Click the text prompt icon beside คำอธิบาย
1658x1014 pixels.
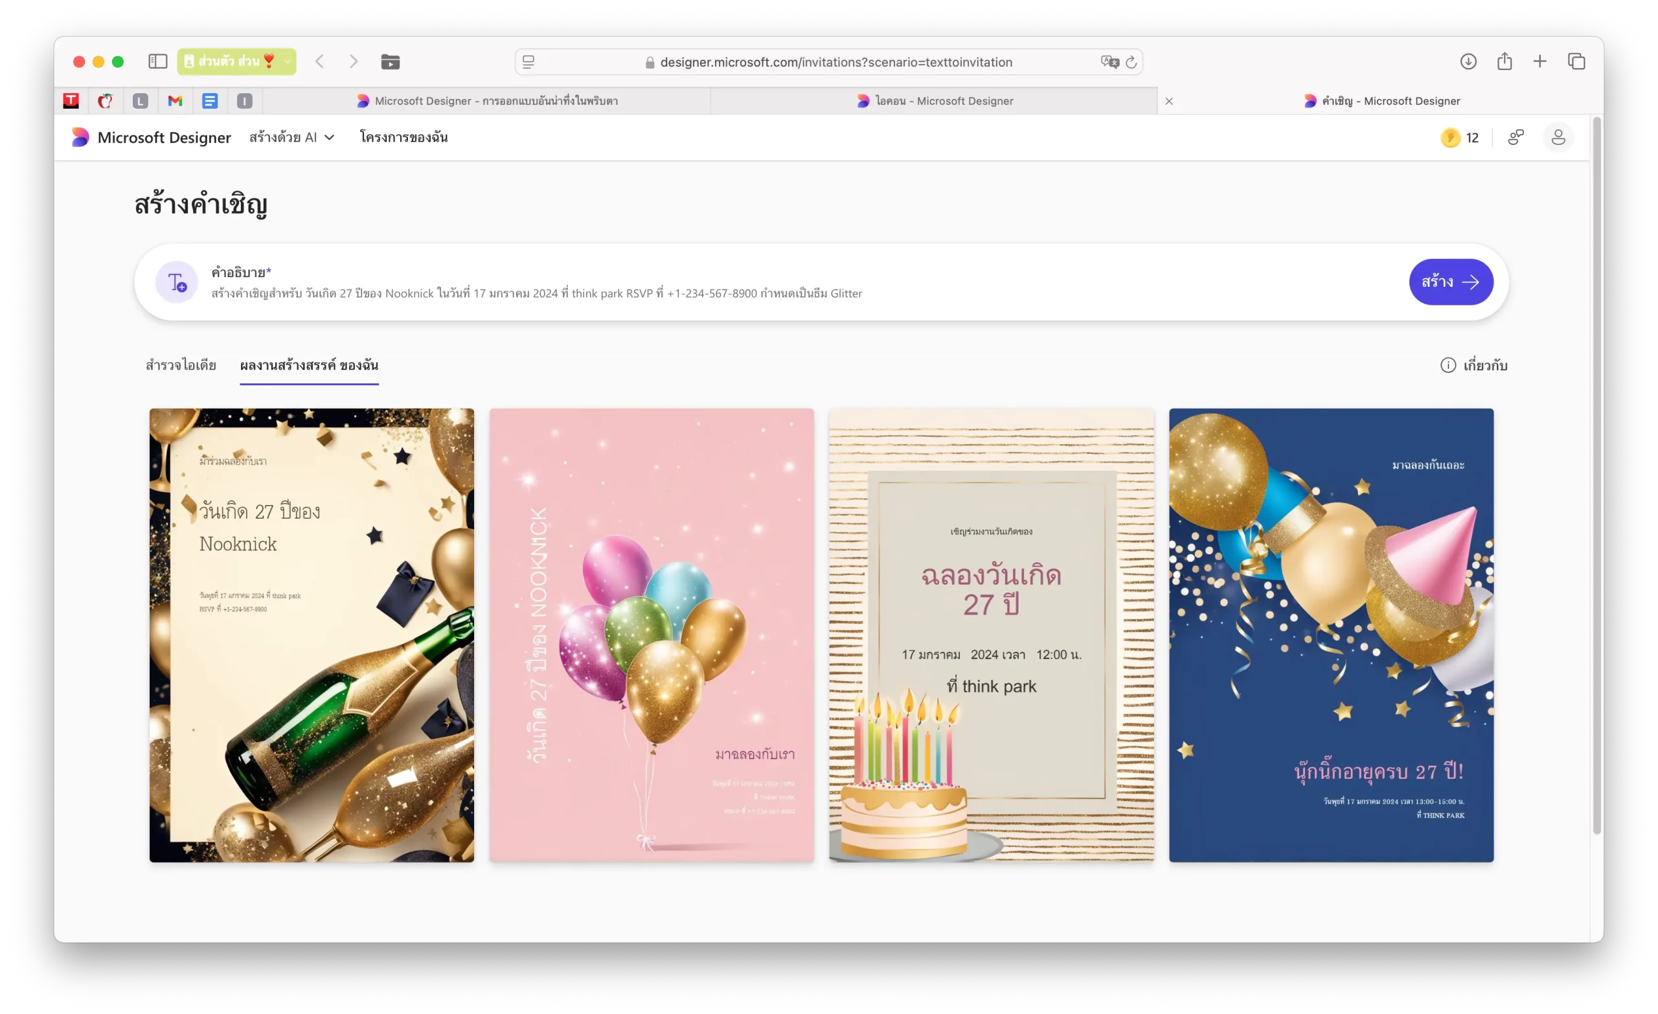click(x=176, y=282)
